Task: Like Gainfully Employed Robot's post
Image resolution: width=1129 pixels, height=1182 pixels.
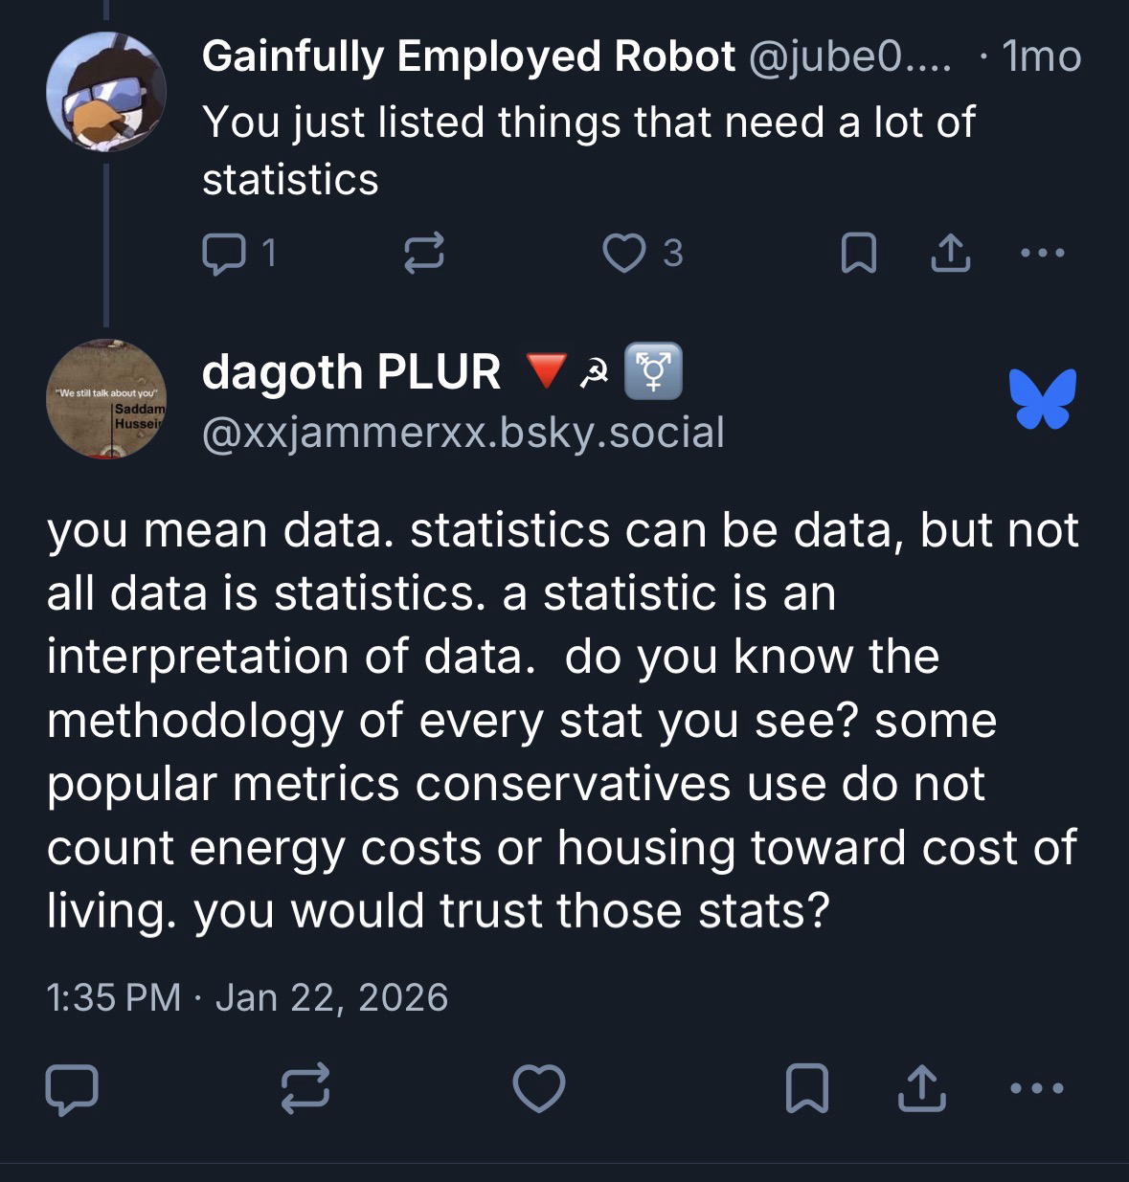Action: 624,253
